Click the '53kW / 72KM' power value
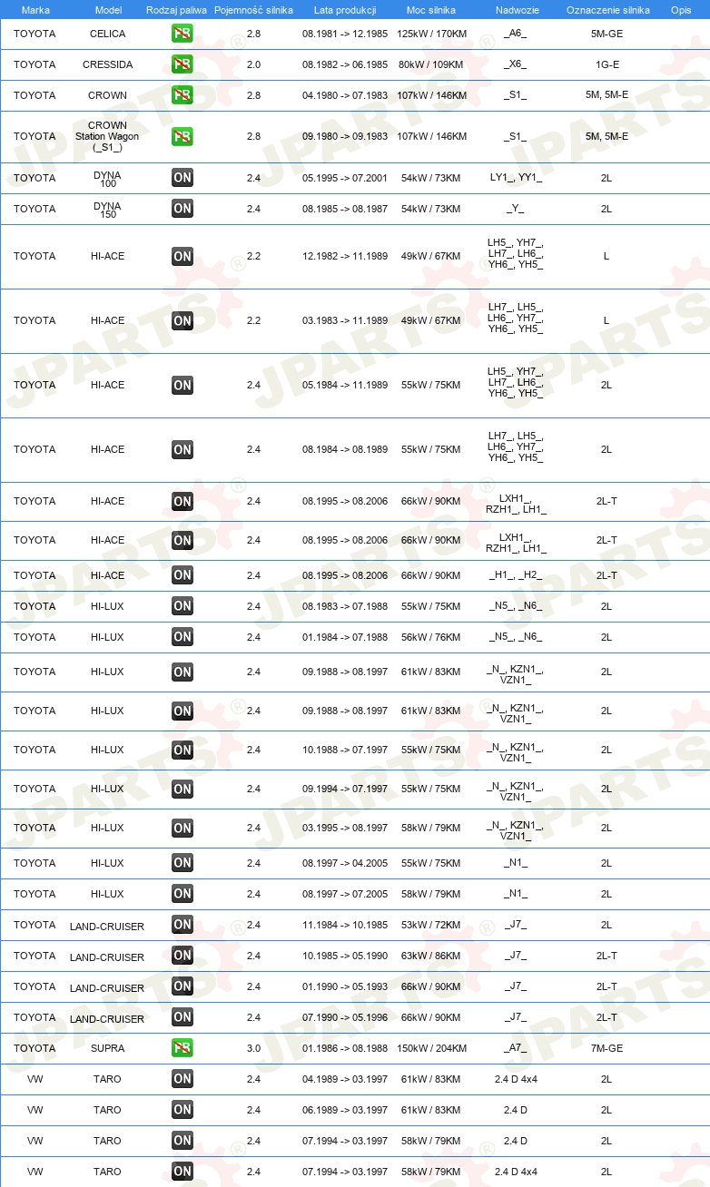 pos(432,925)
